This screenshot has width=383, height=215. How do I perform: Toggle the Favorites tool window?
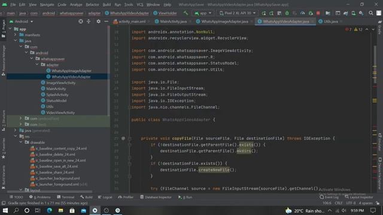[4, 149]
